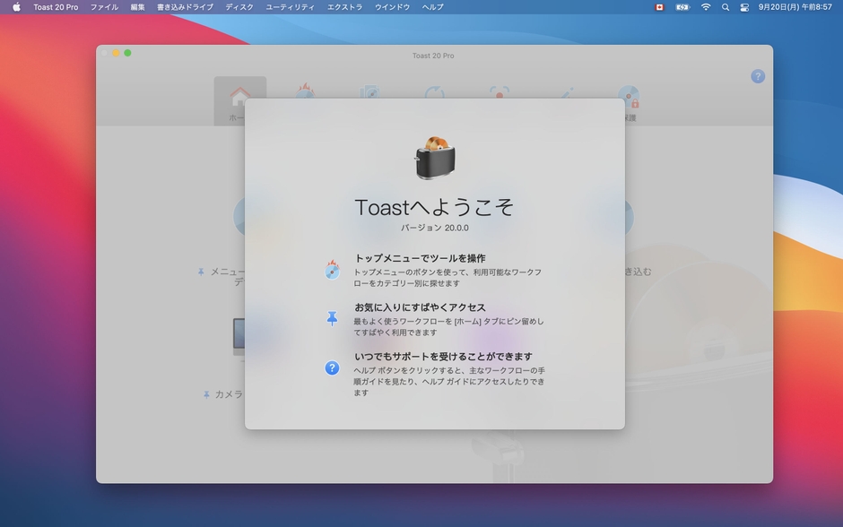Click the Toast toaster logo icon
Viewport: 843px width, 527px height.
click(435, 158)
